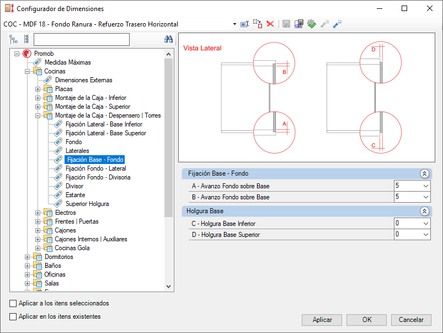Click the tag icon beside Estante
This screenshot has width=443, height=333.
[58, 195]
